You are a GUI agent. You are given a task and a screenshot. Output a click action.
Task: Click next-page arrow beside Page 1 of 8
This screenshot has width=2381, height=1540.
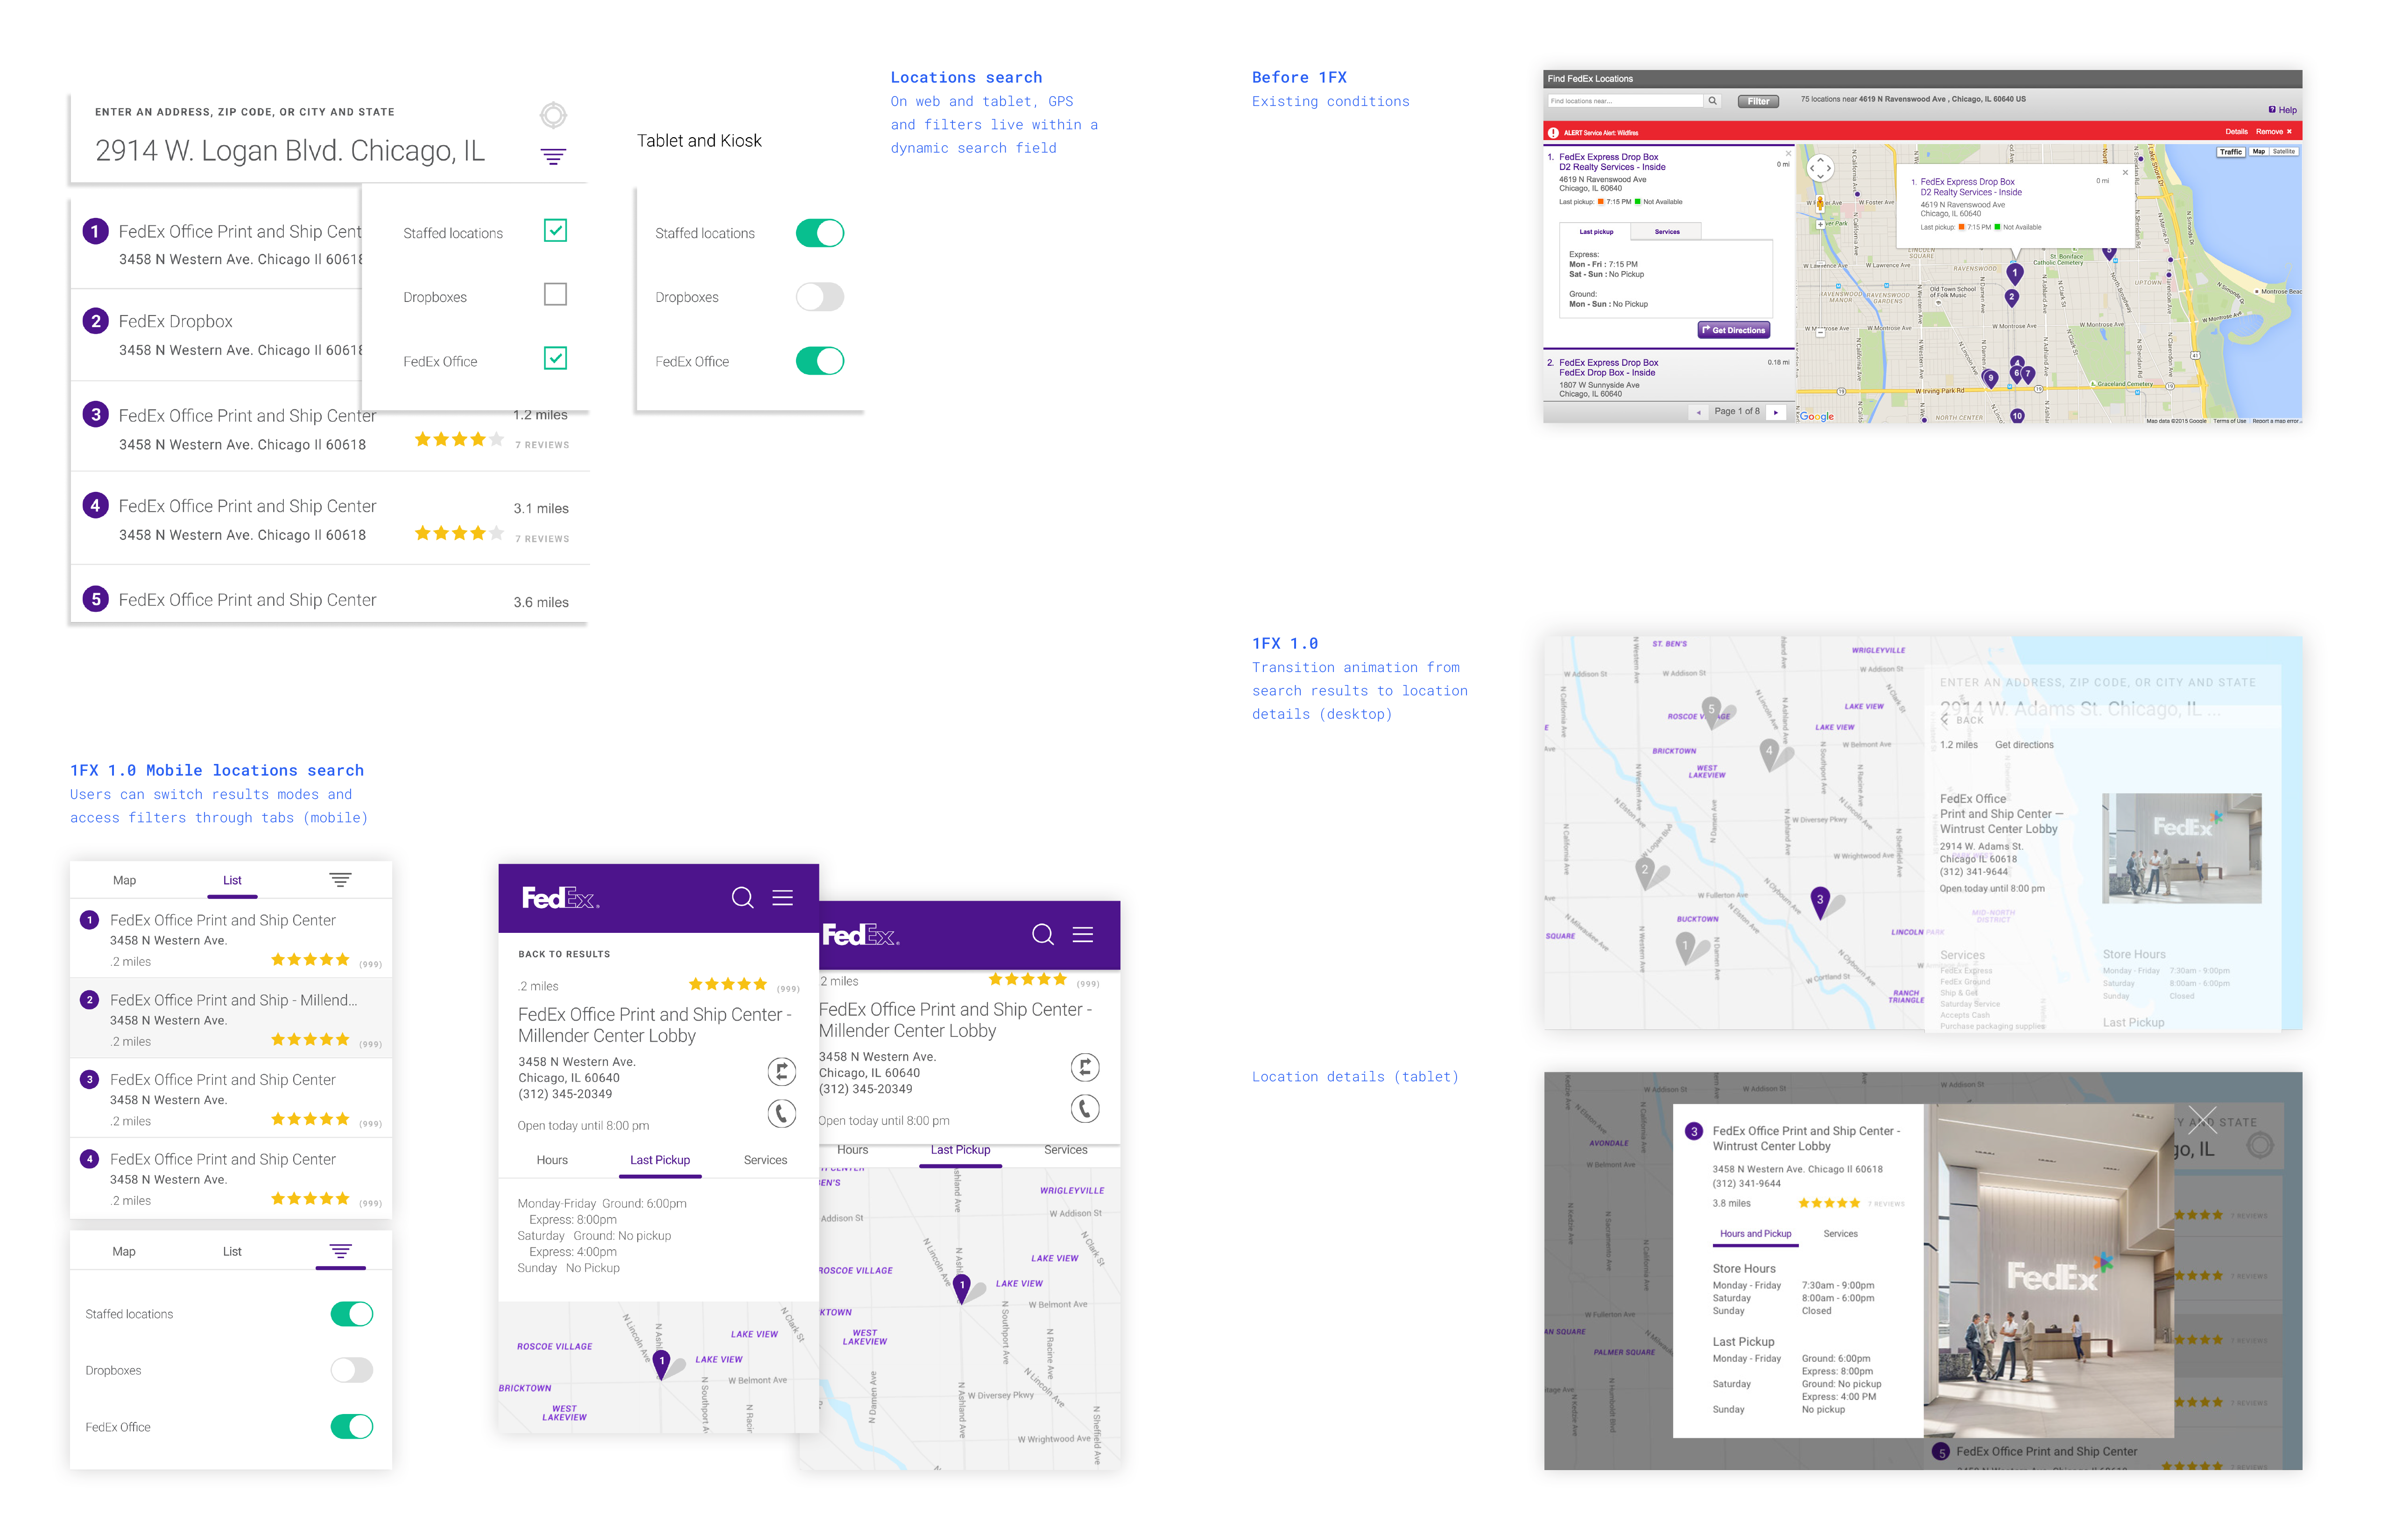[1776, 412]
